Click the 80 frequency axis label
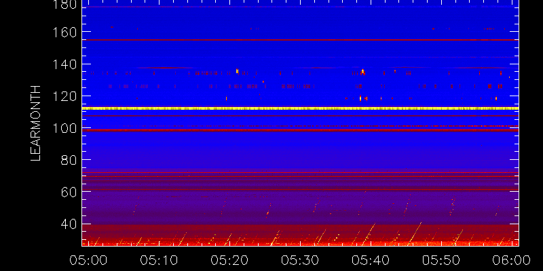The height and width of the screenshot is (271, 543). point(69,160)
